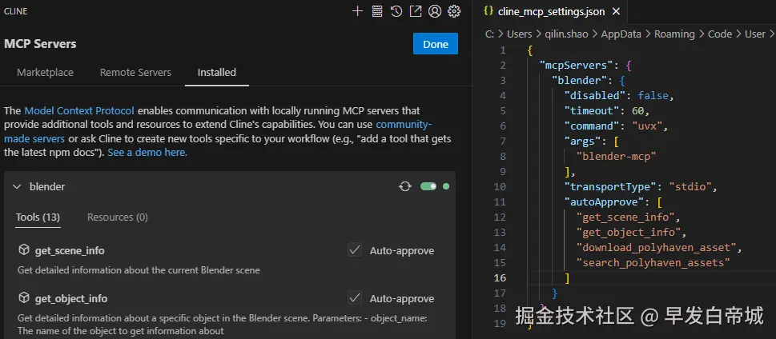Click the false value on line 4
This screenshot has width=776, height=339.
point(653,95)
